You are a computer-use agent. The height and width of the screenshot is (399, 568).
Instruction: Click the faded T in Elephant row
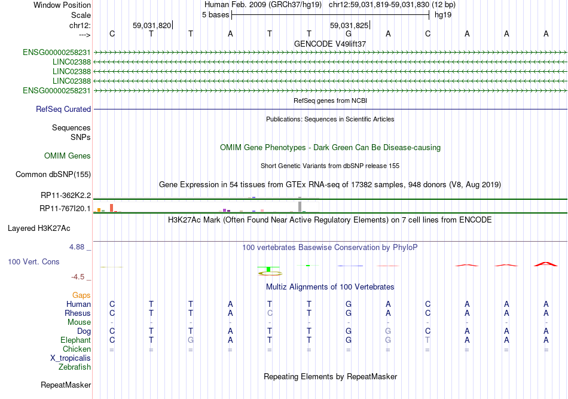[427, 340]
